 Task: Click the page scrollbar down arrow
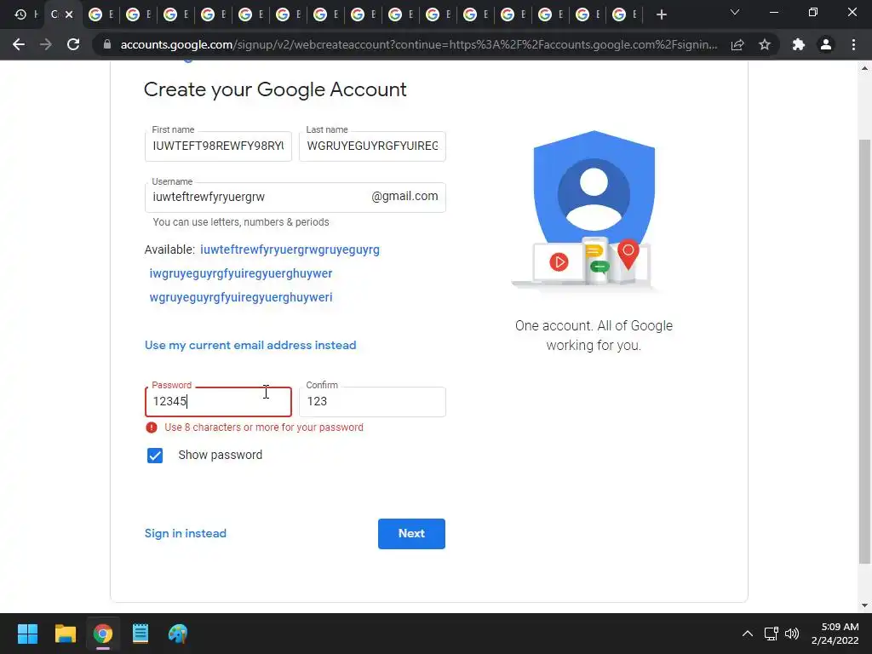864,605
